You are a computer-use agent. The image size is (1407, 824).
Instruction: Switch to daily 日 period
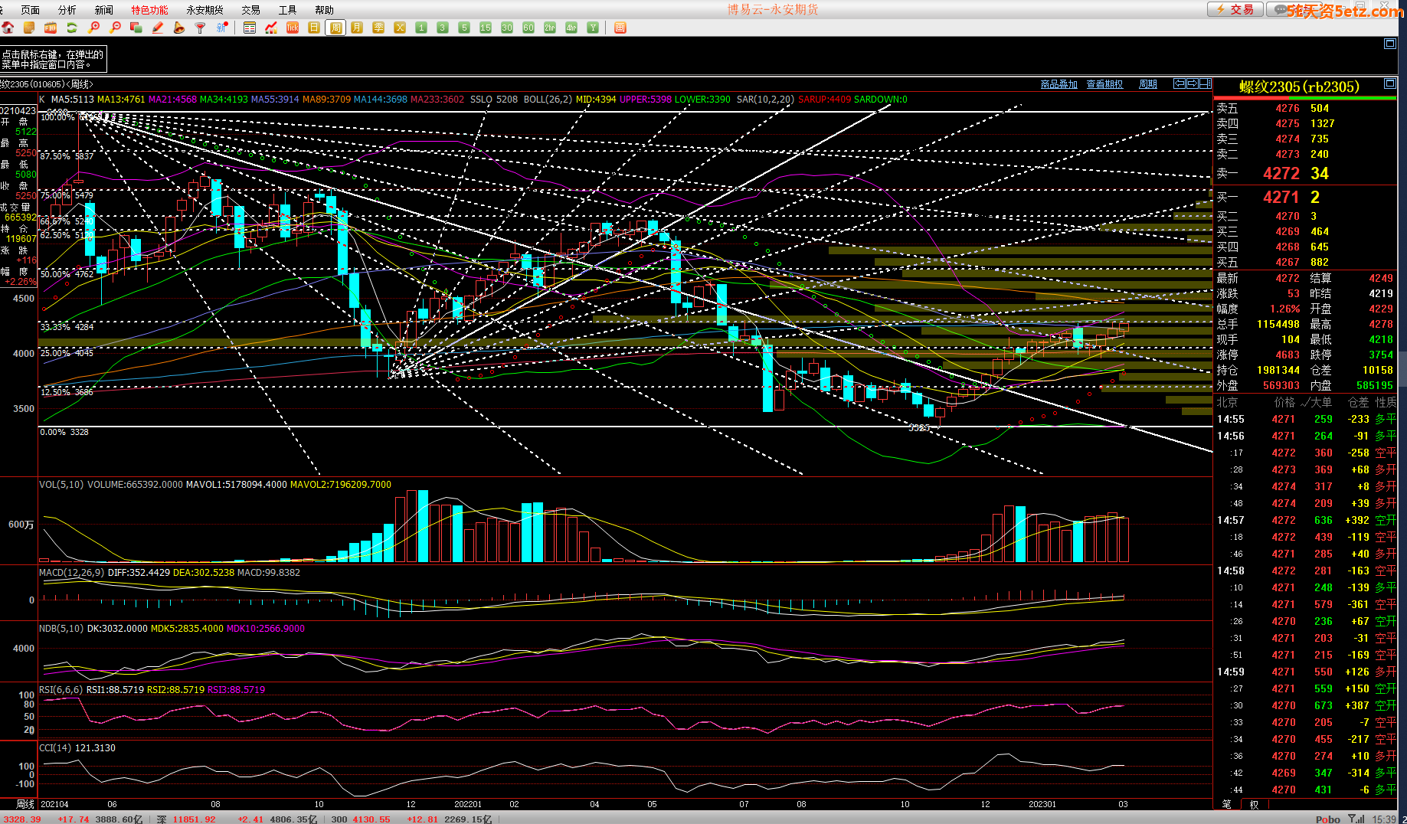coord(314,28)
